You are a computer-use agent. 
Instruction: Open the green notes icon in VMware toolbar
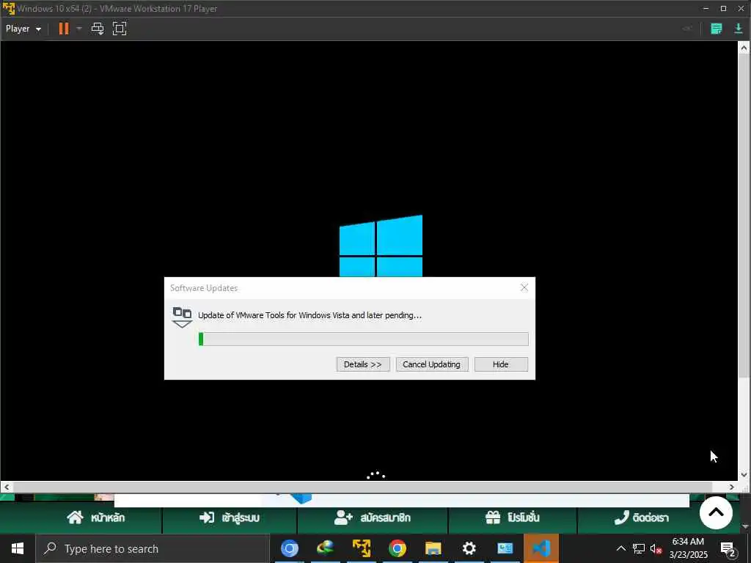point(716,29)
